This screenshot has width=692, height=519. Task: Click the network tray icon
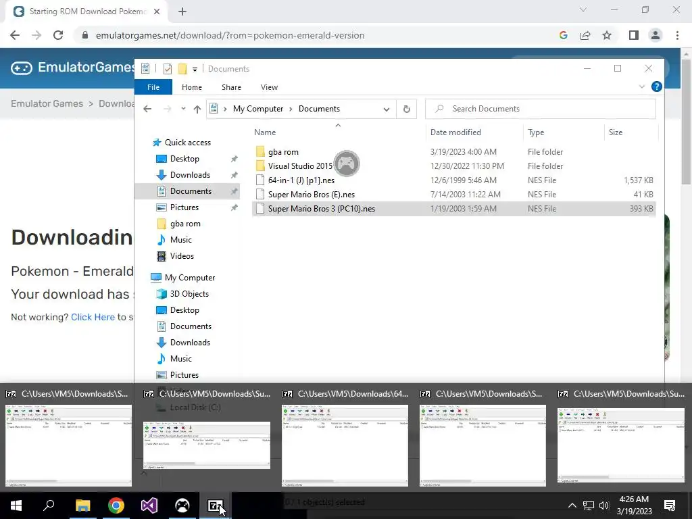[x=588, y=505]
